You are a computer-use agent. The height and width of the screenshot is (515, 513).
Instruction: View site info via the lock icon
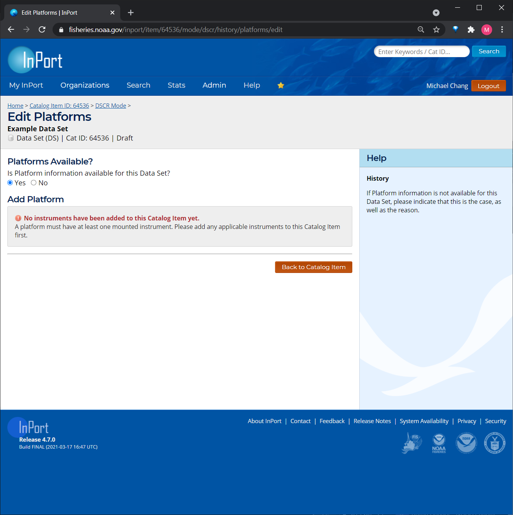[x=61, y=30]
